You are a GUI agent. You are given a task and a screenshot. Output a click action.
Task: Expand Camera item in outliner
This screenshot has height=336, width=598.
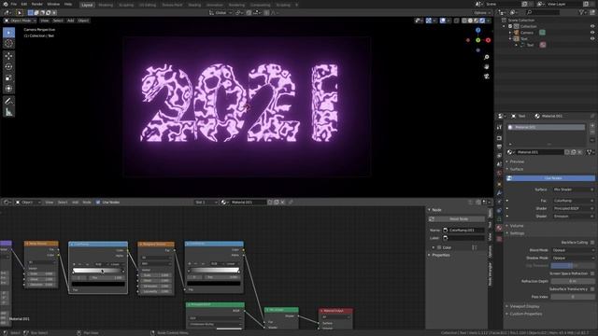coord(510,33)
